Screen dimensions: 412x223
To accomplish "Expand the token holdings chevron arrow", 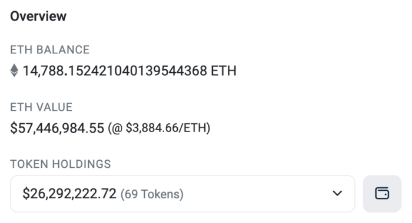I will [337, 194].
